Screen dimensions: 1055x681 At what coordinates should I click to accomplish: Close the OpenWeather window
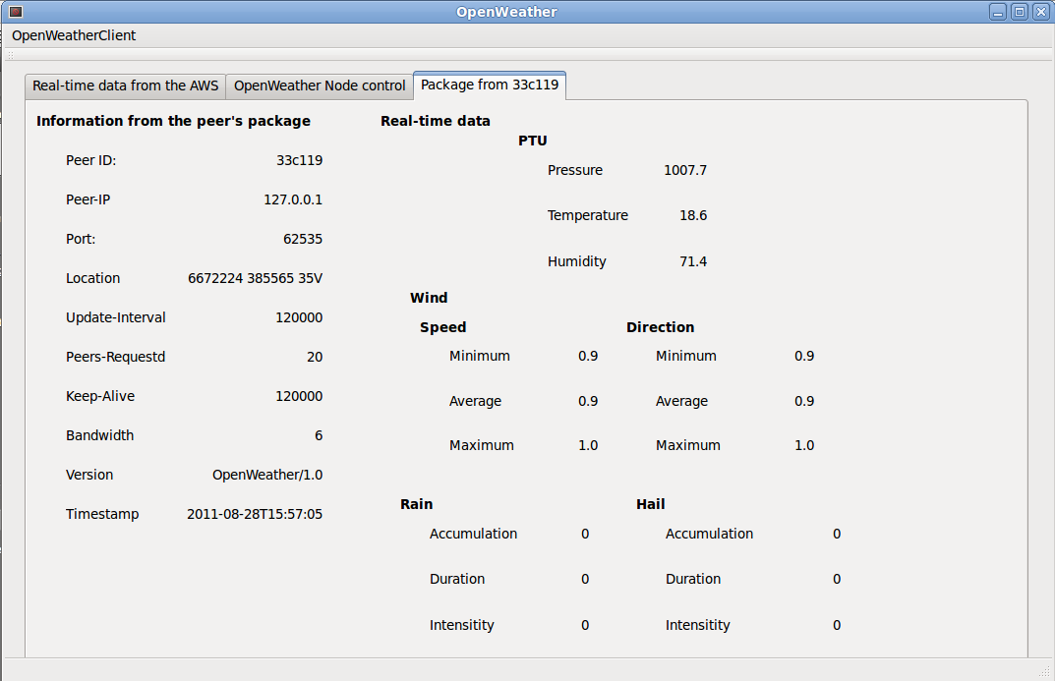(x=1040, y=12)
